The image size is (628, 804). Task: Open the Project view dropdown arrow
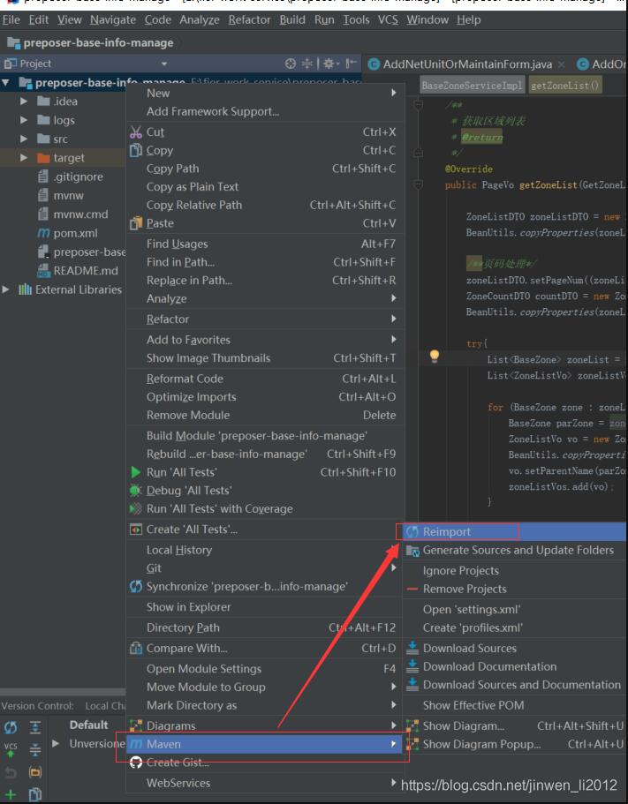pyautogui.click(x=164, y=64)
